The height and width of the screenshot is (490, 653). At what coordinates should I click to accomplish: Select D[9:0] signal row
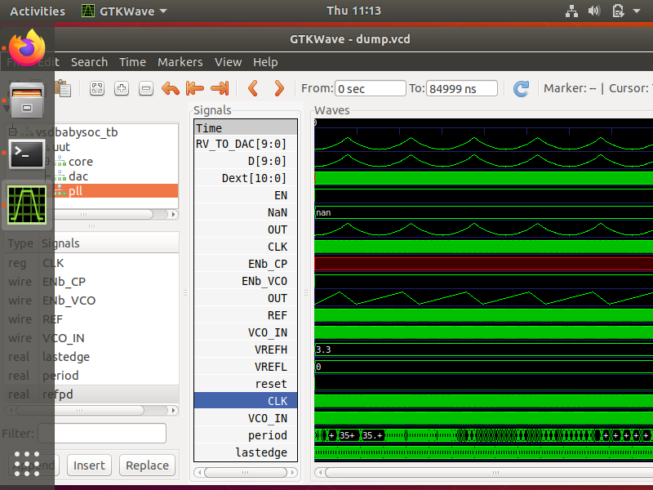coord(246,161)
